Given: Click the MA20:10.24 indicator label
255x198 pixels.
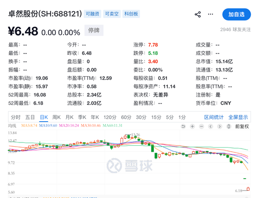Looking at the screenshot, I should 69,125.
